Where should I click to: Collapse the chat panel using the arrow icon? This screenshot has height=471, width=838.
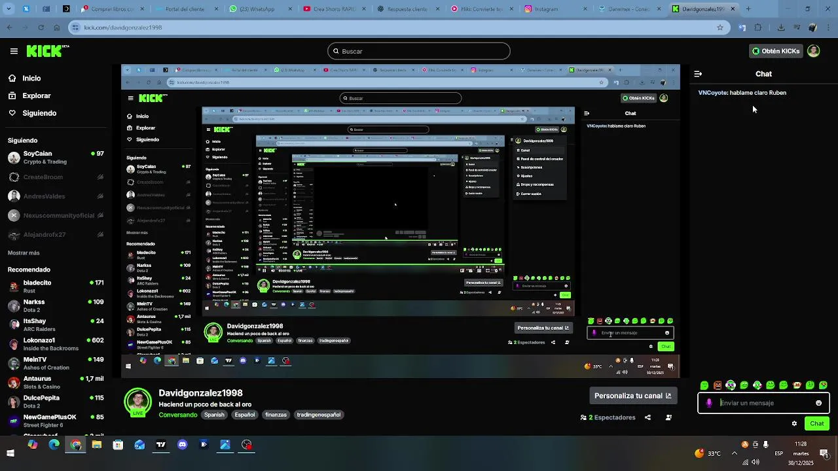[x=698, y=74]
